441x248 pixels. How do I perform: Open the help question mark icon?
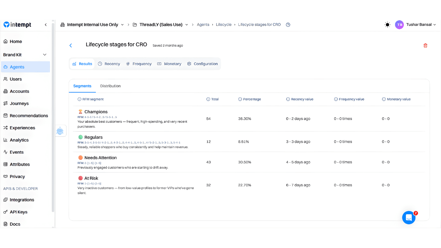[x=288, y=25]
